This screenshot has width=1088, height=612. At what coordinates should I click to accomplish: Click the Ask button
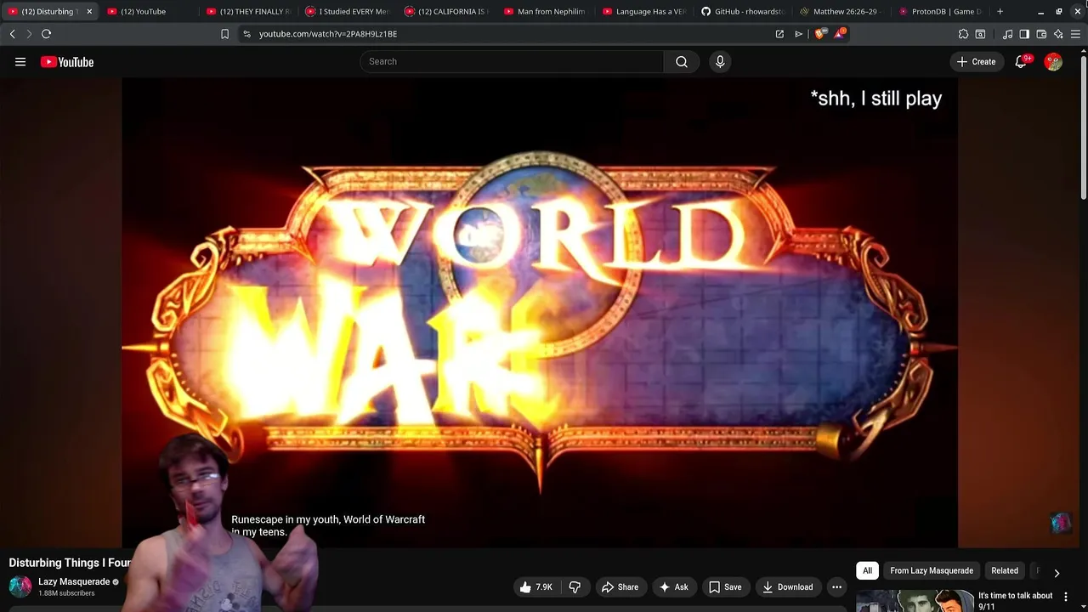point(673,586)
